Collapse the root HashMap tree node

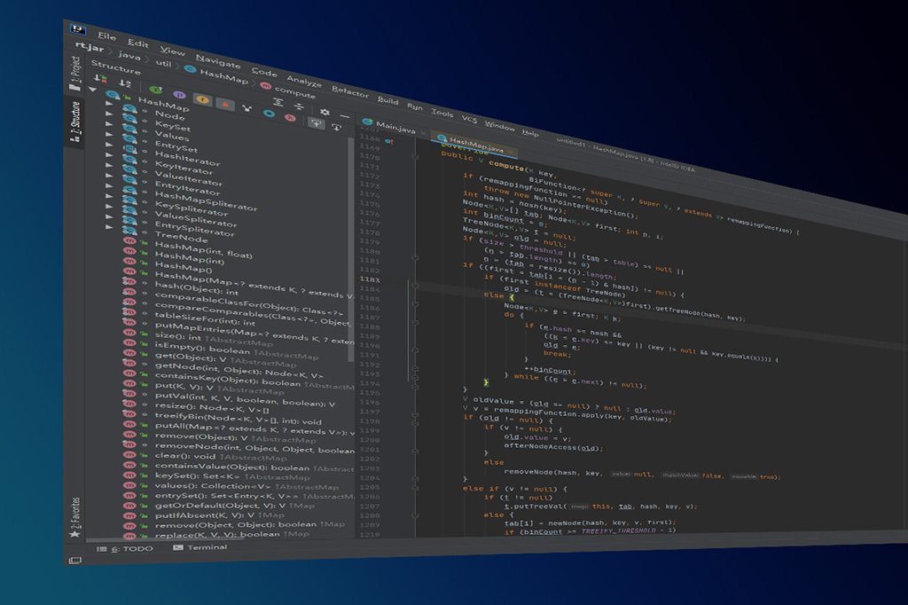pos(92,90)
